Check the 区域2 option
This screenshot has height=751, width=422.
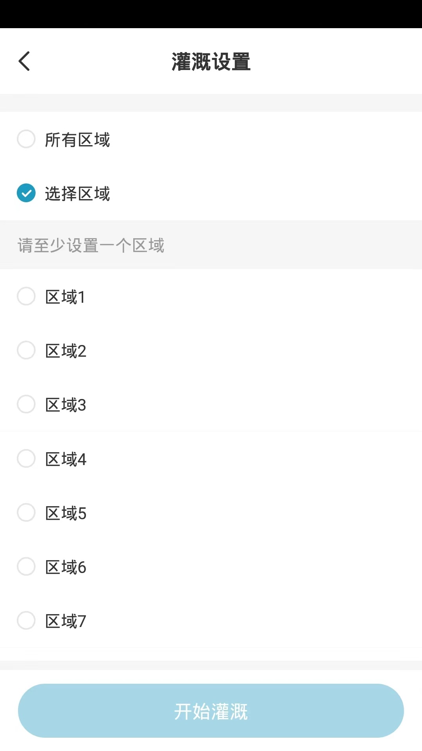pos(26,350)
